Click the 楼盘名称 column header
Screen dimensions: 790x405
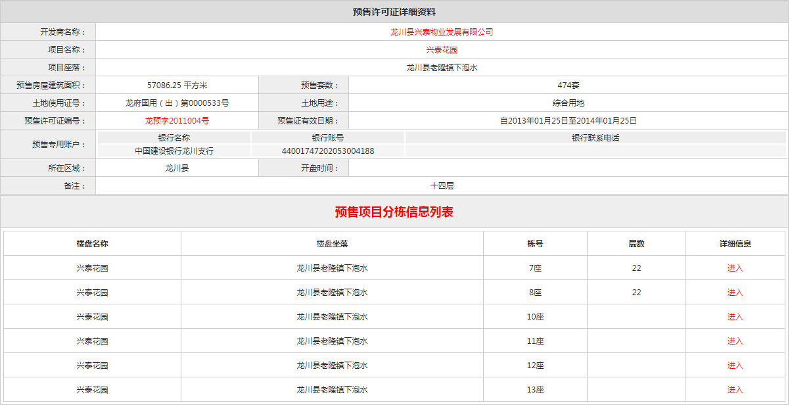pyautogui.click(x=92, y=243)
